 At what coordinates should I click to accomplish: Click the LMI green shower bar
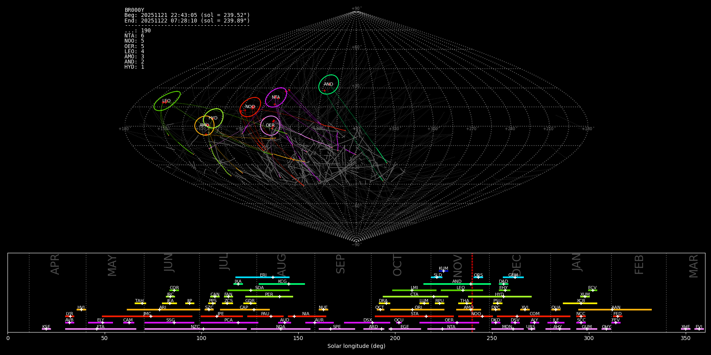click(414, 290)
